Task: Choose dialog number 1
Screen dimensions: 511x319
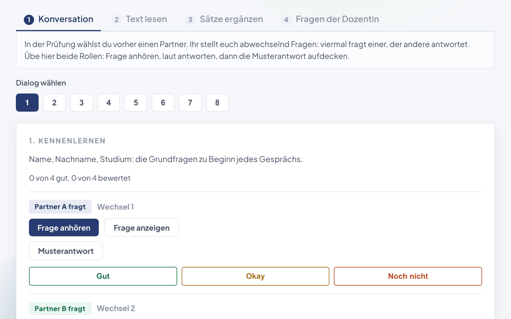Action: (27, 103)
